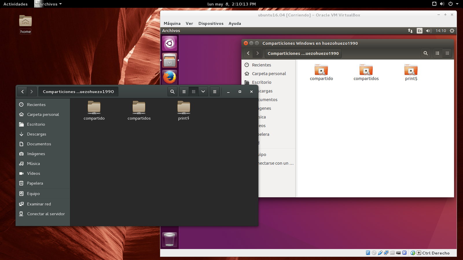Select print$ share in guest file manager
Viewport: 463px width, 260px height.
coord(411,73)
